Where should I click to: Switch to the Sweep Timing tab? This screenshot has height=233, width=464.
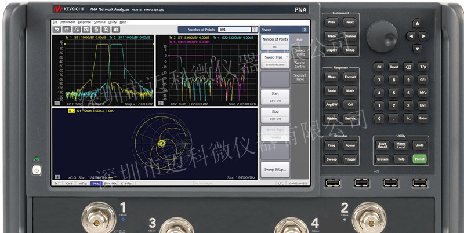[x=300, y=52]
